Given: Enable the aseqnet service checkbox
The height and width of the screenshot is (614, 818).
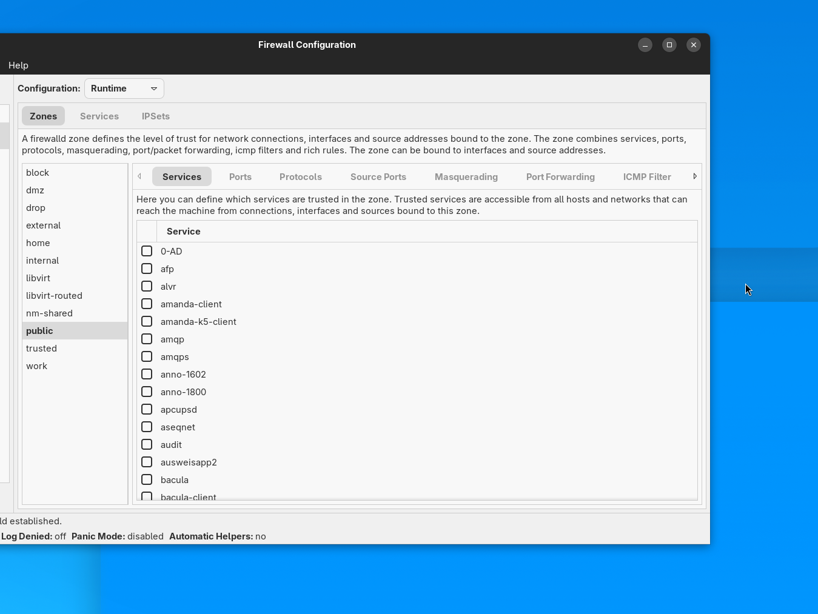Looking at the screenshot, I should point(147,427).
